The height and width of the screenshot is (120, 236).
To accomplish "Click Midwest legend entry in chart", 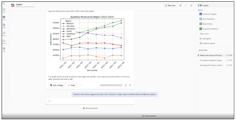I will tap(68, 23).
